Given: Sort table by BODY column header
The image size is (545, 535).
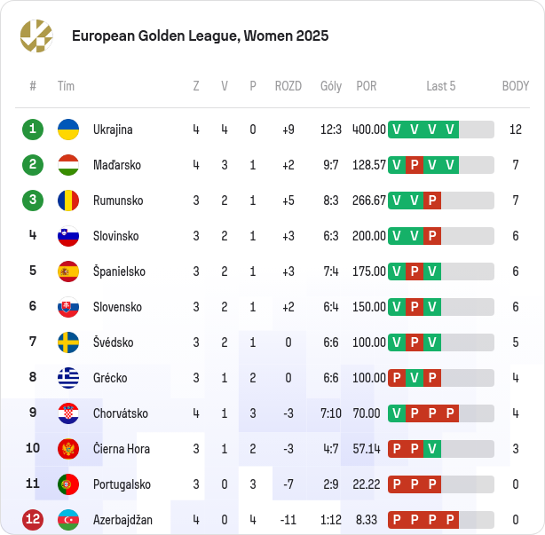Looking at the screenshot, I should tap(516, 86).
